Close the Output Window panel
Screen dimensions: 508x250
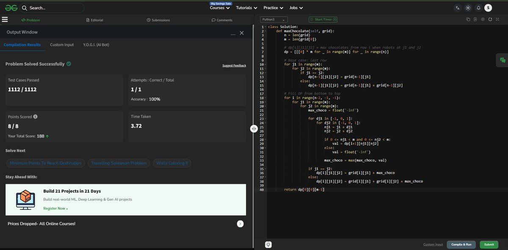[242, 33]
